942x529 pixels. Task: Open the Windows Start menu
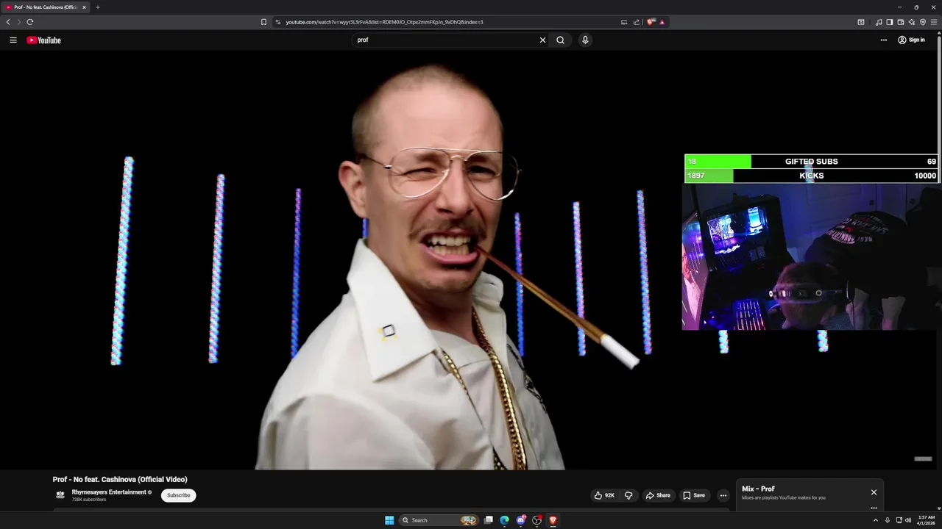click(389, 520)
